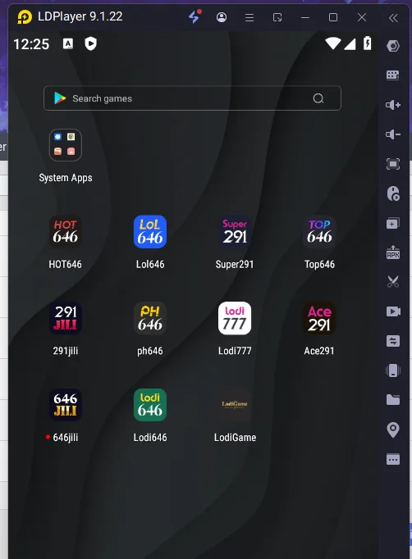
Task: Open the 291jili app
Action: coord(66,318)
